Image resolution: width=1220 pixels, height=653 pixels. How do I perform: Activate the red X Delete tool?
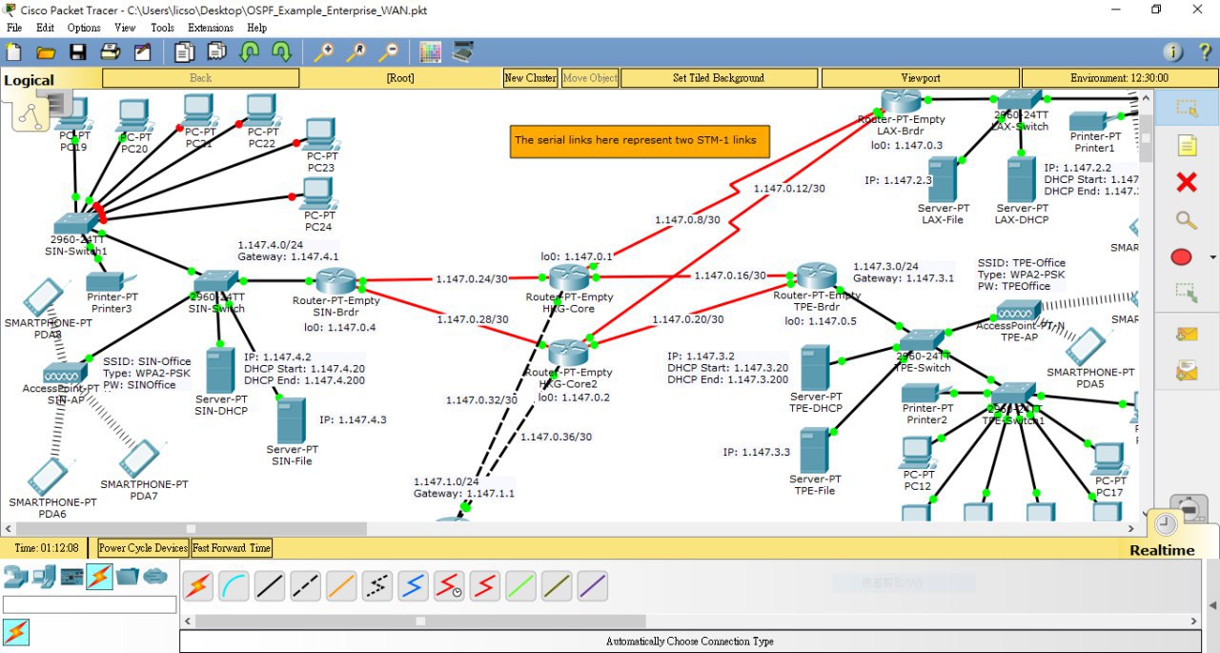[x=1187, y=182]
